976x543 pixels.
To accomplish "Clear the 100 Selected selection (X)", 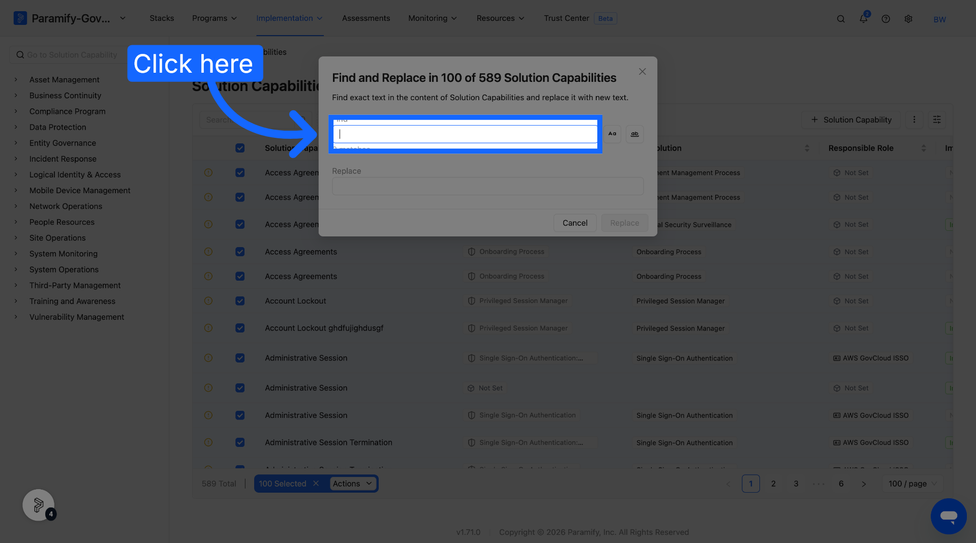I will click(316, 484).
